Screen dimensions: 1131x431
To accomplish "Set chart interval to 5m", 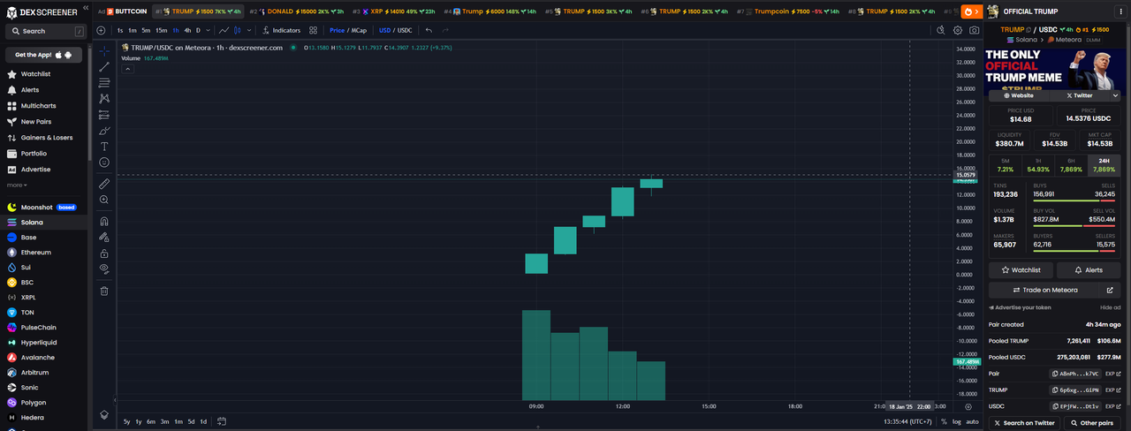I will (146, 30).
